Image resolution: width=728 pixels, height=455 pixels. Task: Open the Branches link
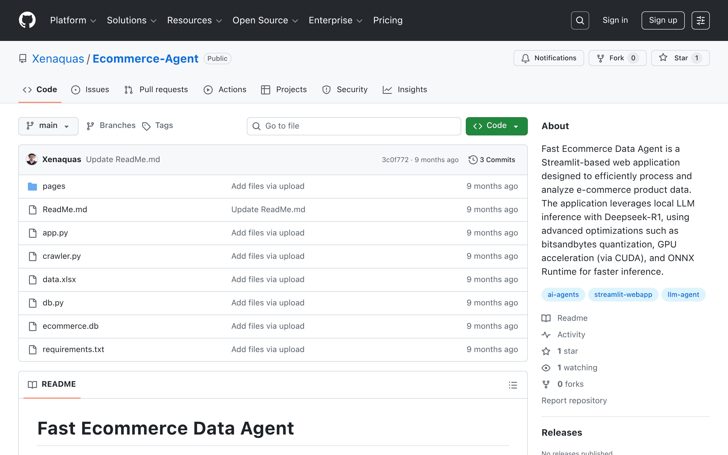tap(111, 125)
